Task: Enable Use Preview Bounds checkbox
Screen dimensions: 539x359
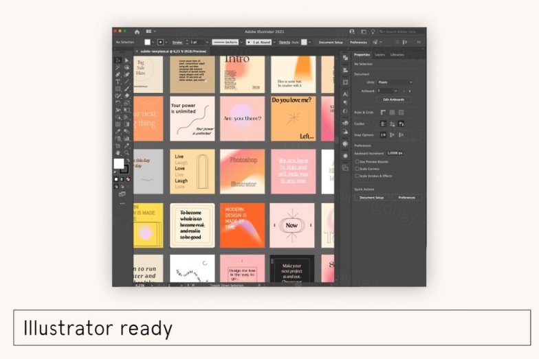Action: [357, 161]
